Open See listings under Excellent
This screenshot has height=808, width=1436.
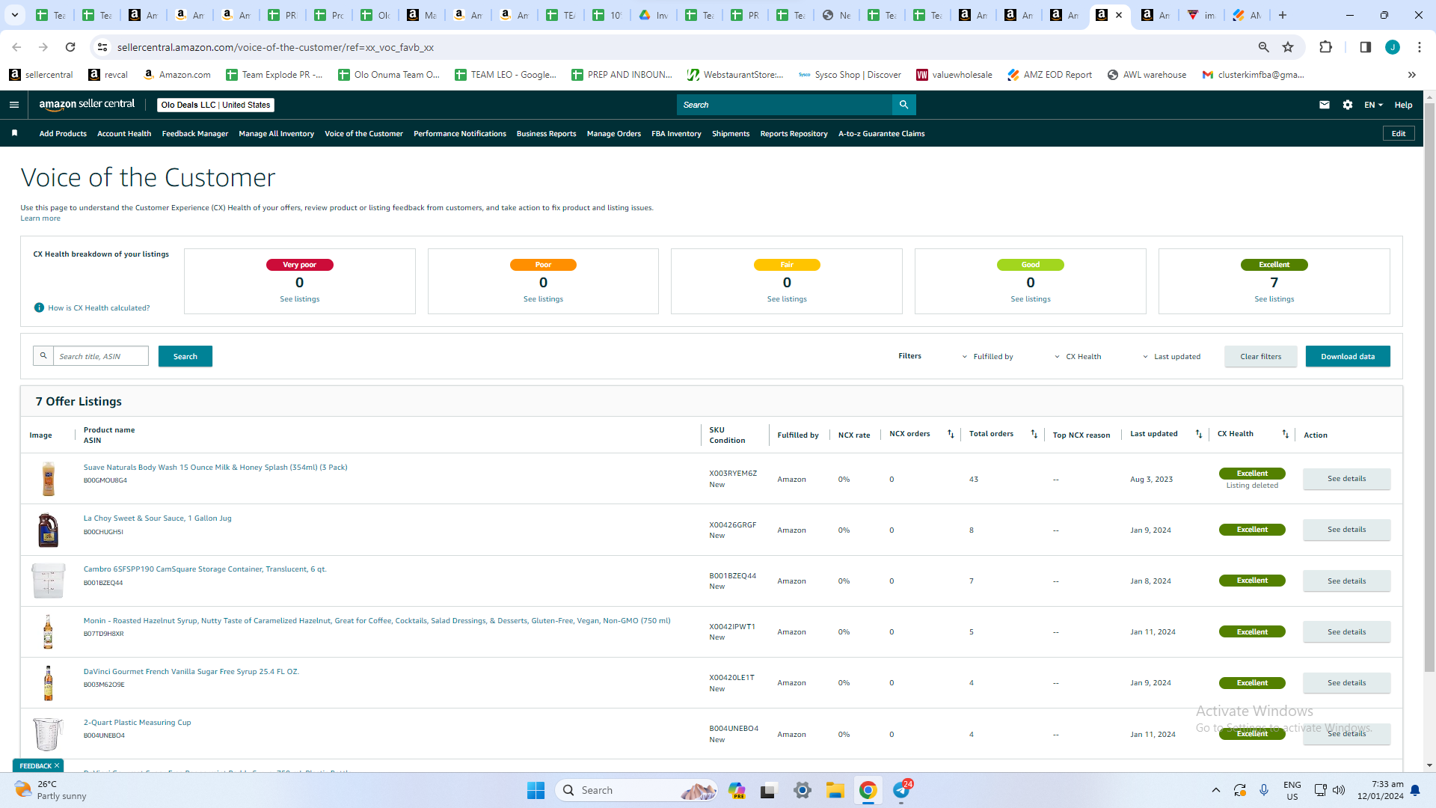click(1274, 299)
